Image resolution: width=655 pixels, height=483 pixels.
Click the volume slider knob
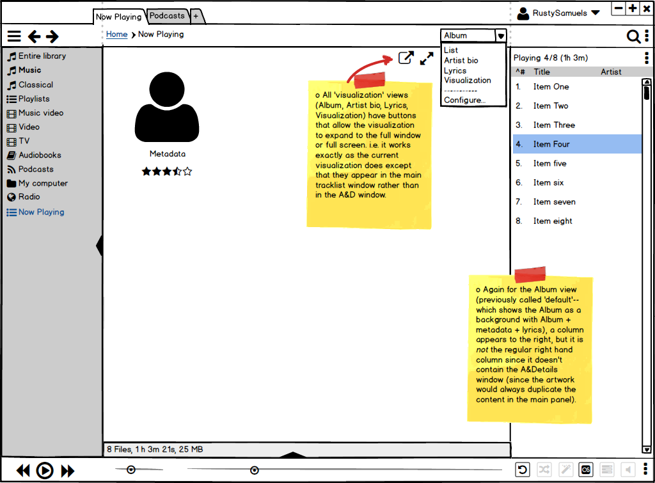[131, 470]
